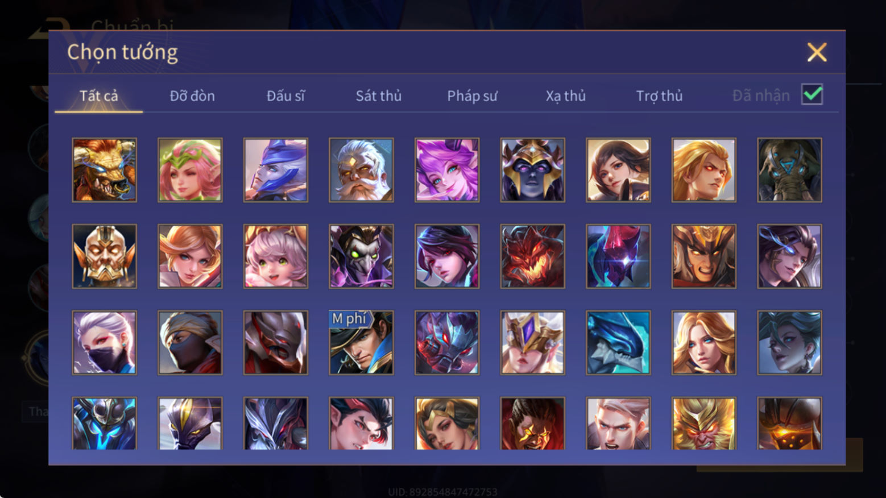Filter heroes by 'Pháp sư'
Viewport: 886px width, 498px height.
tap(472, 96)
